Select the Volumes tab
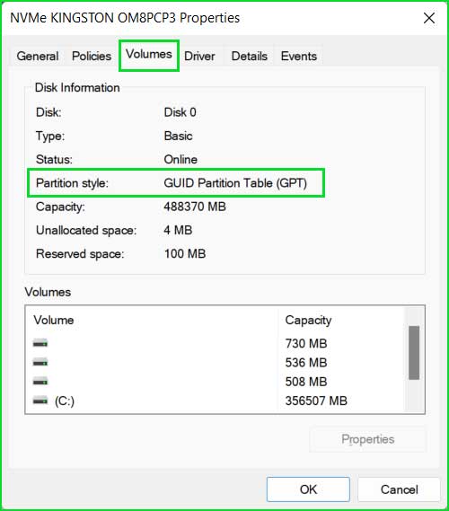Viewport: 449px width, 511px height. (x=149, y=55)
